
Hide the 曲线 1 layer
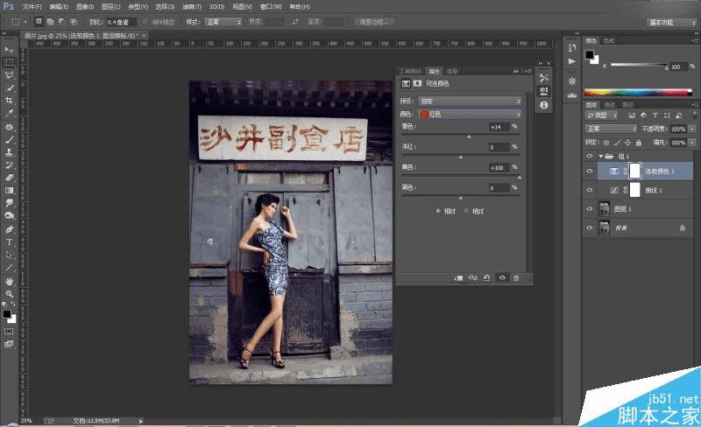[x=589, y=190]
